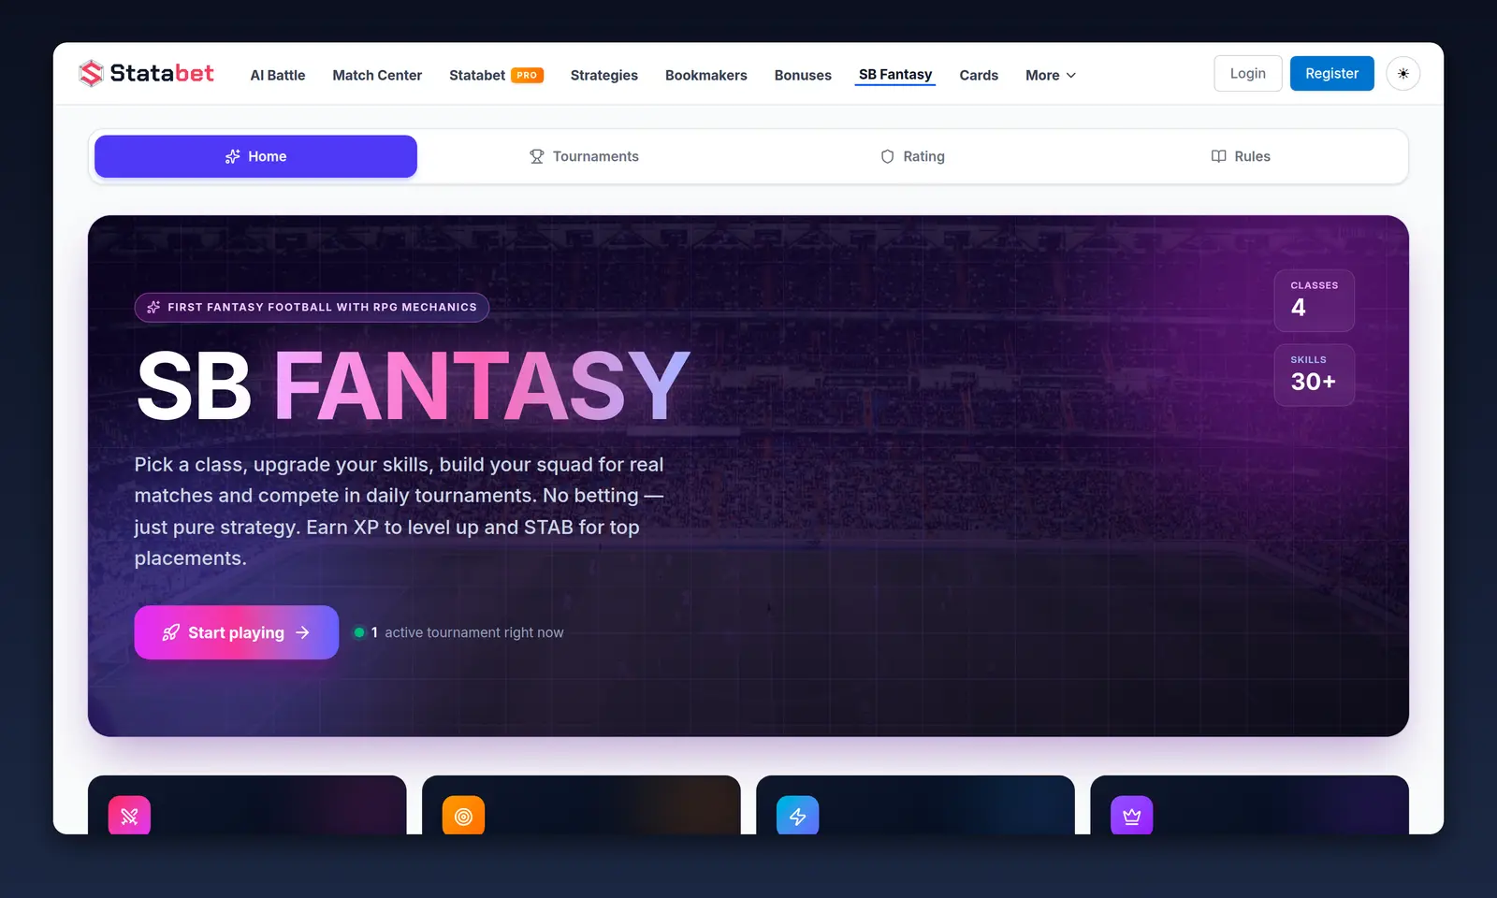Toggle the light/dark theme sun button

[1403, 74]
